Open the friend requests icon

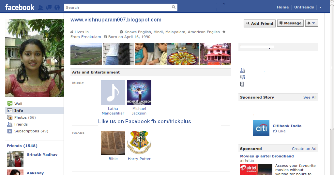pyautogui.click(x=41, y=8)
